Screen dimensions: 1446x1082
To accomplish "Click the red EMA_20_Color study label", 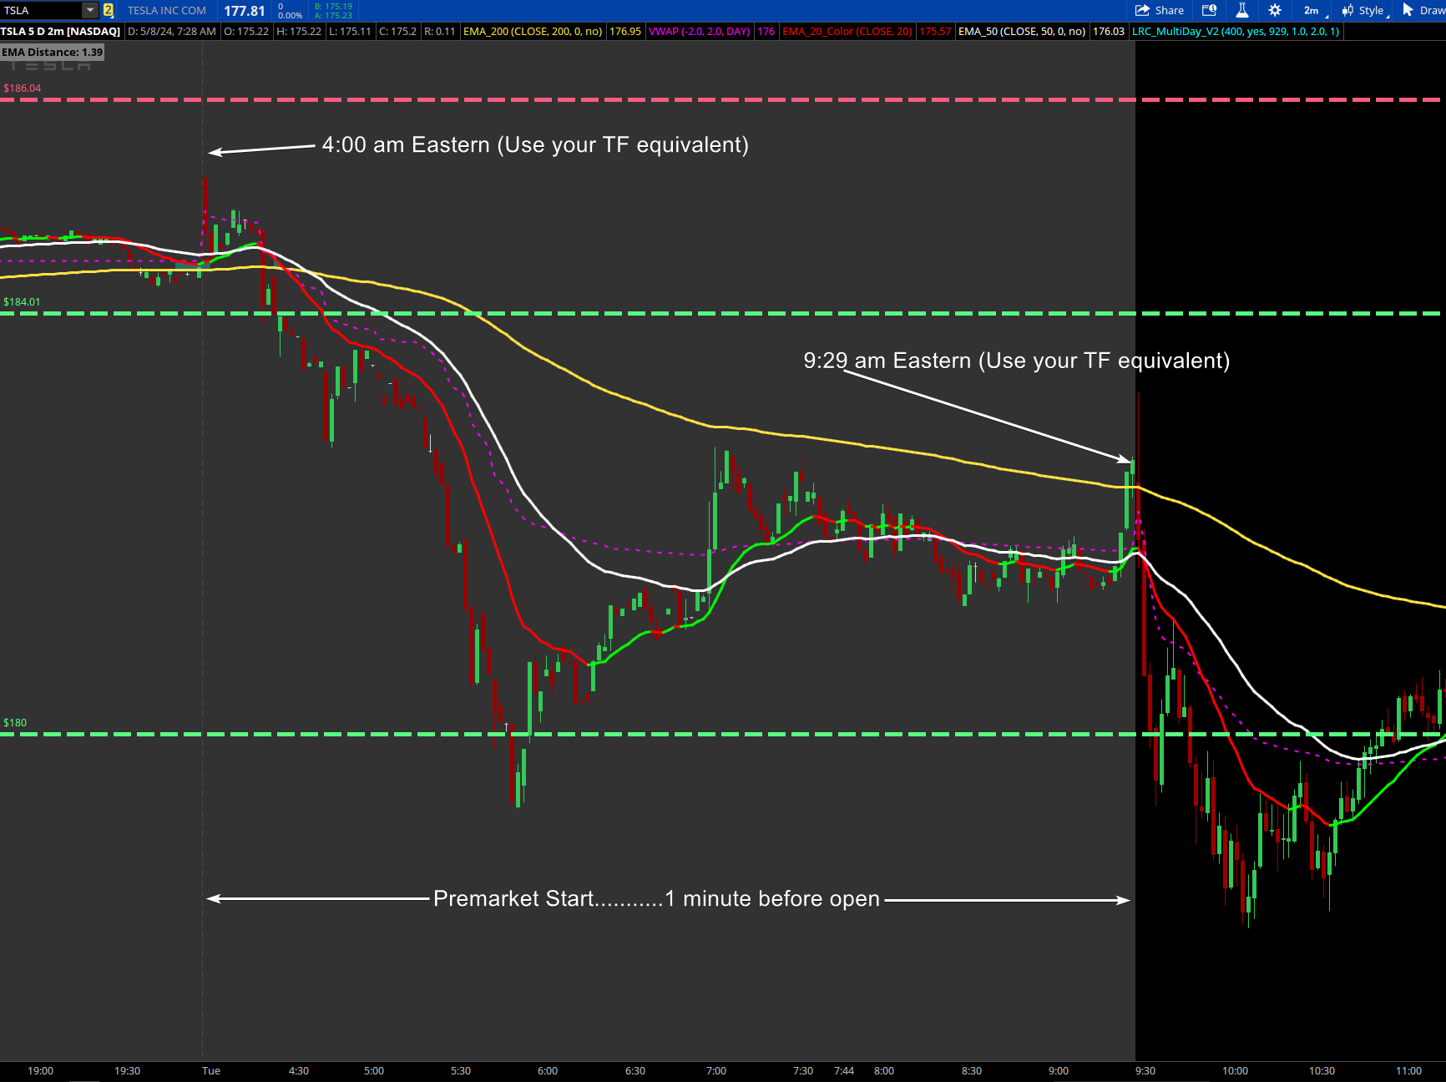I will 847,32.
